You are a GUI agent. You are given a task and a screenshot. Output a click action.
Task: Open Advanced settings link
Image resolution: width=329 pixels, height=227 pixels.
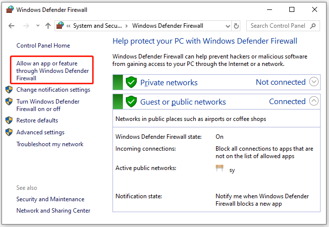[x=41, y=132]
